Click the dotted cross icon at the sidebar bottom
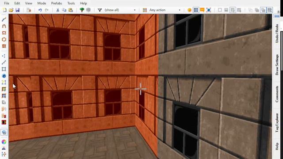The image size is (283, 159). pos(4,154)
